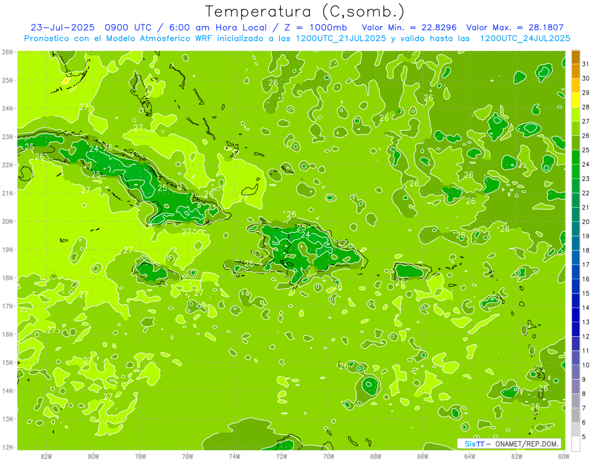
Task: Click the Temperatura (C,somb.) title
Action: 305,11
